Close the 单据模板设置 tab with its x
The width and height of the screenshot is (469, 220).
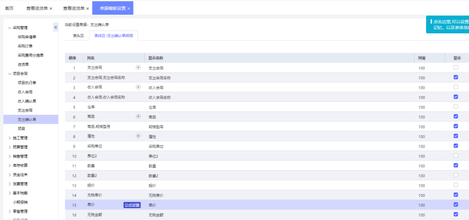pyautogui.click(x=128, y=8)
